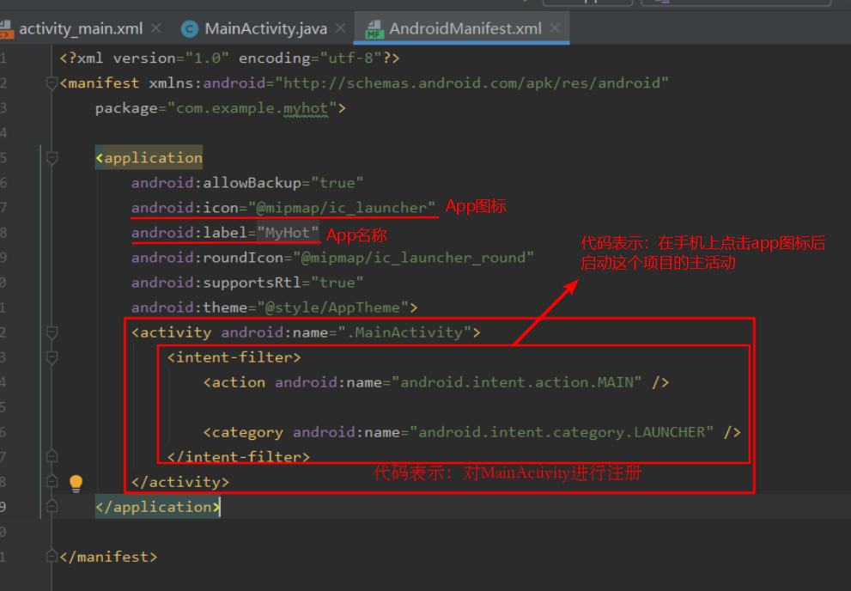Close the AndroidManifest.xml tab
The image size is (851, 591).
[555, 27]
